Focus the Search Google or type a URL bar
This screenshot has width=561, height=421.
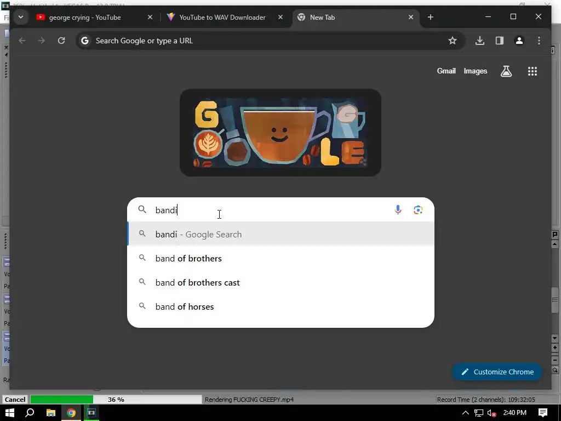270,41
